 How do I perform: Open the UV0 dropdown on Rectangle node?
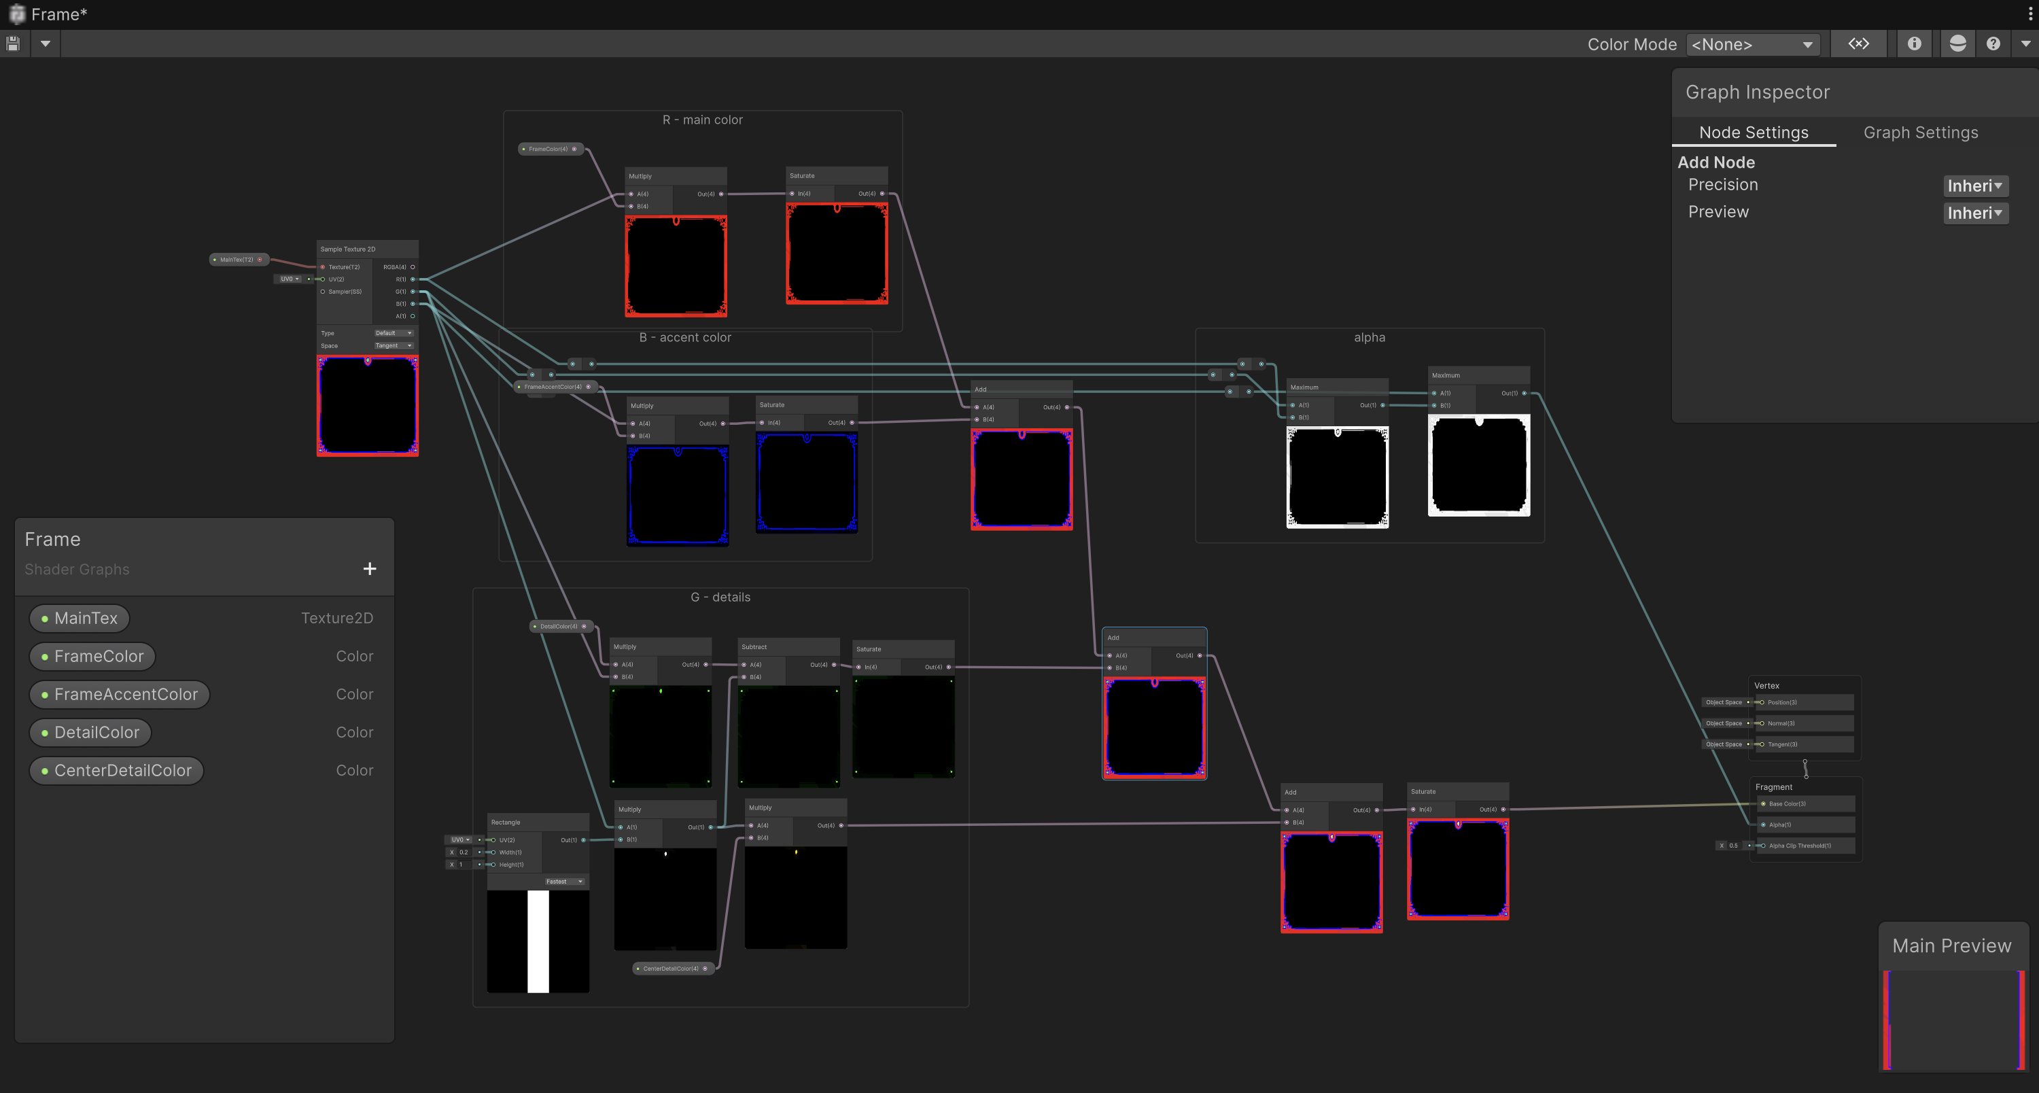point(460,839)
